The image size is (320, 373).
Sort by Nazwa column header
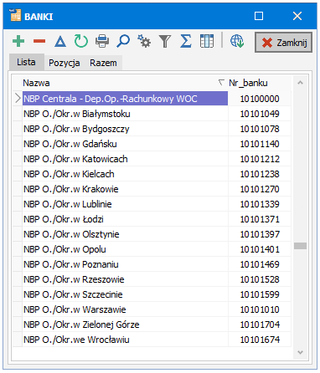pos(121,83)
